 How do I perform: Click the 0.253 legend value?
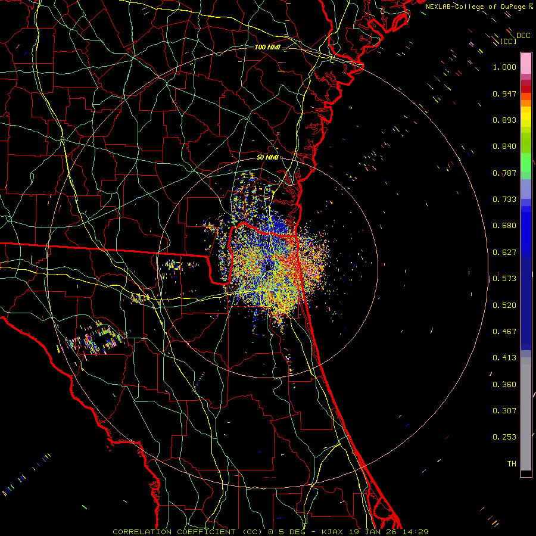coord(504,437)
